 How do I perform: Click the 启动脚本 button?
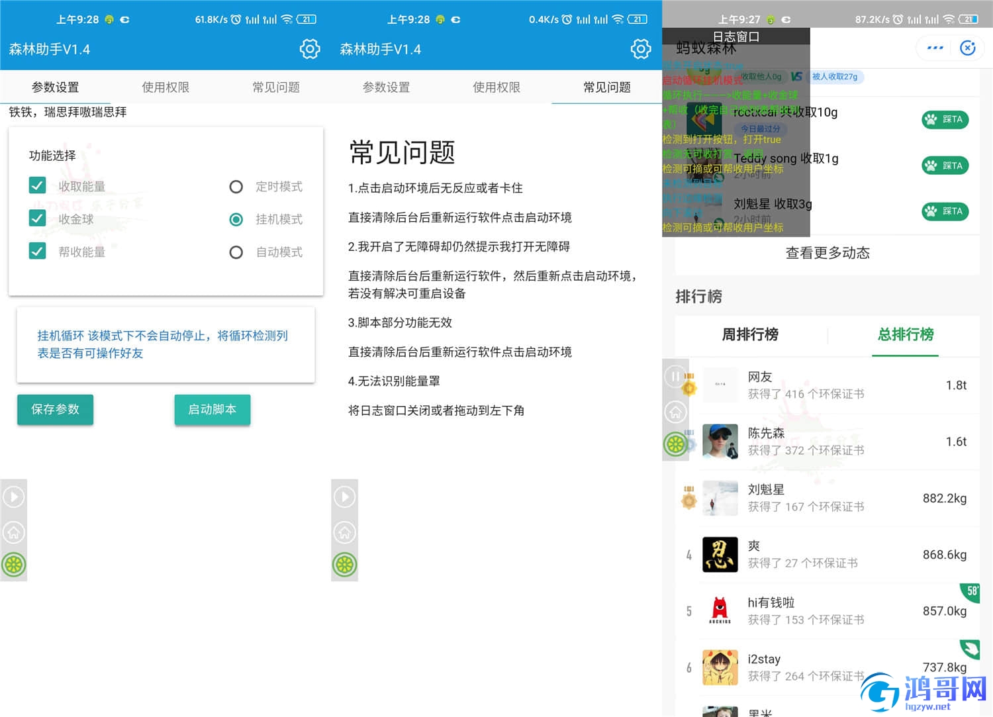[213, 409]
